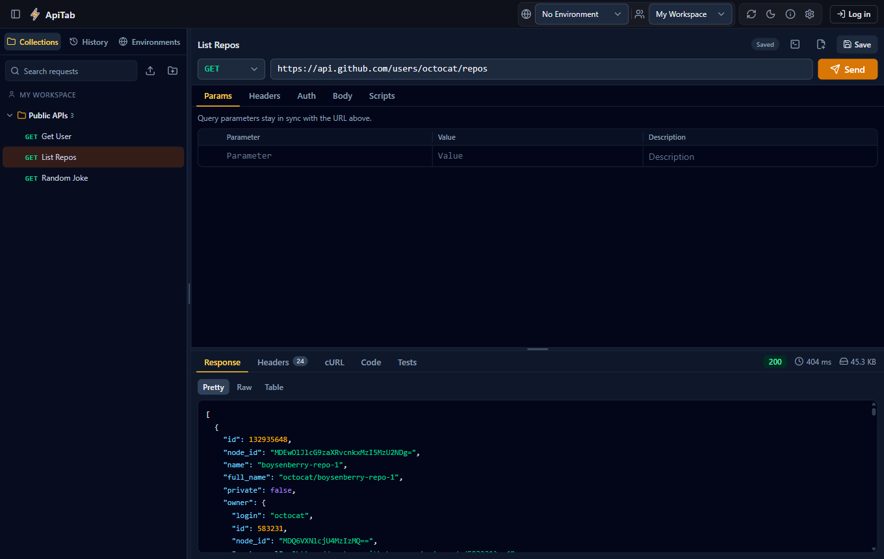Image resolution: width=884 pixels, height=559 pixels.
Task: Click the "octocat" login value
Action: (x=290, y=515)
